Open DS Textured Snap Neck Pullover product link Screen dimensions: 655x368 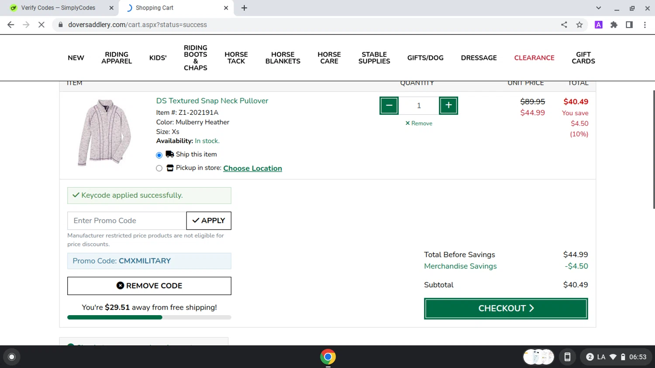tap(212, 101)
